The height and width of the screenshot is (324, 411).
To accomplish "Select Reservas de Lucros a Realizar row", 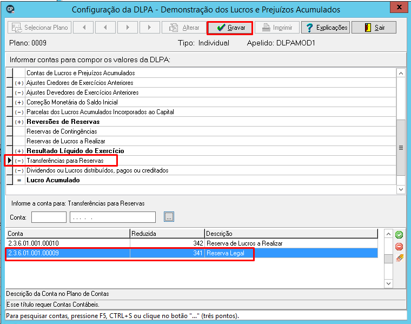I will pos(201,141).
